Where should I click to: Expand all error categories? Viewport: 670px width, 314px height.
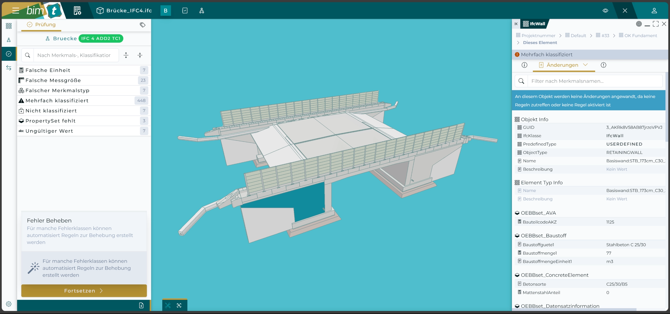coord(126,55)
